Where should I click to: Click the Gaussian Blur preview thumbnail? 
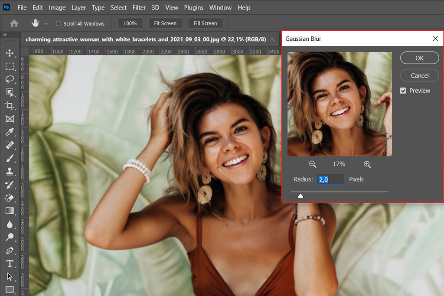pyautogui.click(x=340, y=104)
